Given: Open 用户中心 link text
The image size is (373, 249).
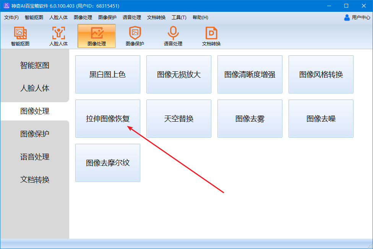Looking at the screenshot, I should (x=361, y=17).
